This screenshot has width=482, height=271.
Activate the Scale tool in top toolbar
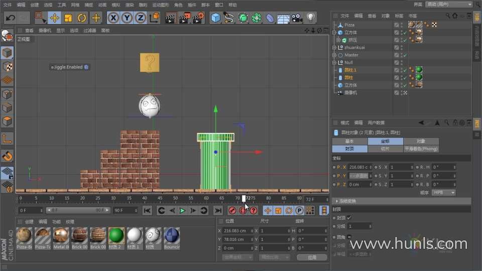click(x=68, y=18)
